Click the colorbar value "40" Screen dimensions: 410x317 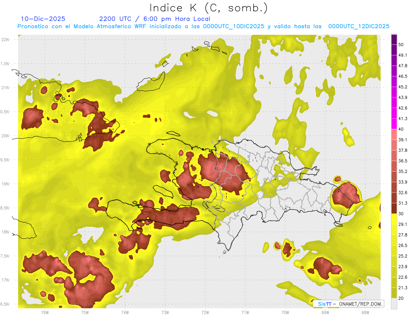pos(401,129)
